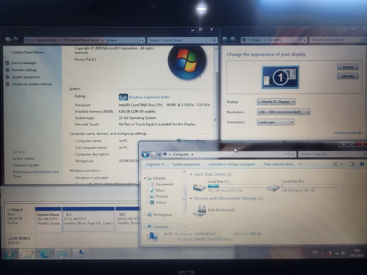
Task: Click refresh button in System window address bar
Action: tap(142, 40)
